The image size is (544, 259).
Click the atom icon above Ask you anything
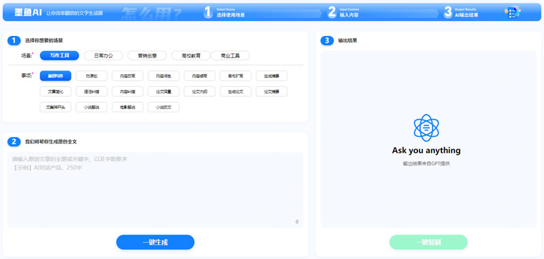coord(426,127)
